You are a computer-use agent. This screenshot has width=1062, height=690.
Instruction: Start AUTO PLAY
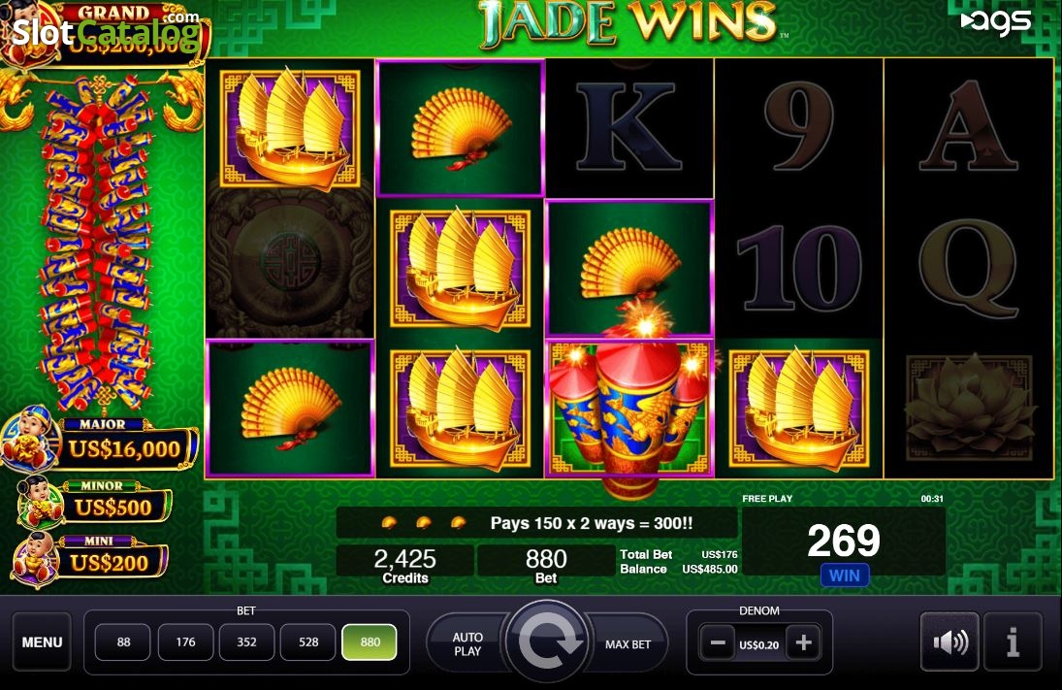[468, 644]
